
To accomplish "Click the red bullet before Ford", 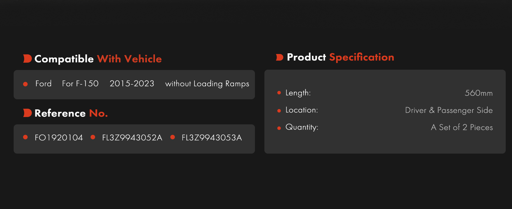I will pos(25,84).
